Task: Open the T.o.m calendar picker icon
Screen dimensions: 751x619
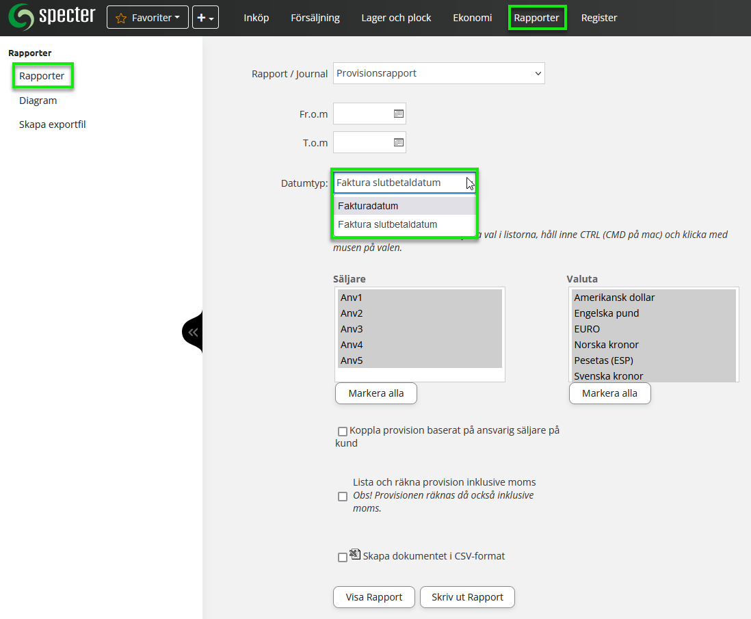Action: click(399, 142)
